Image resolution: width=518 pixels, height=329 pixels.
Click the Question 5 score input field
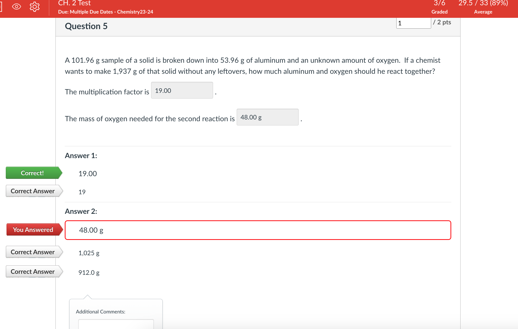413,23
